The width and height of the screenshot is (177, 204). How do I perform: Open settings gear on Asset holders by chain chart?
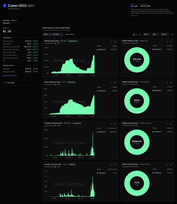point(115,82)
